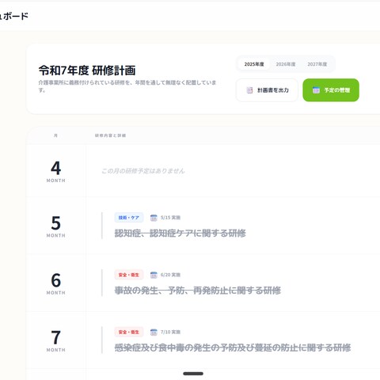Click the 4 MONTH cell
This screenshot has width=380, height=380.
pos(56,171)
